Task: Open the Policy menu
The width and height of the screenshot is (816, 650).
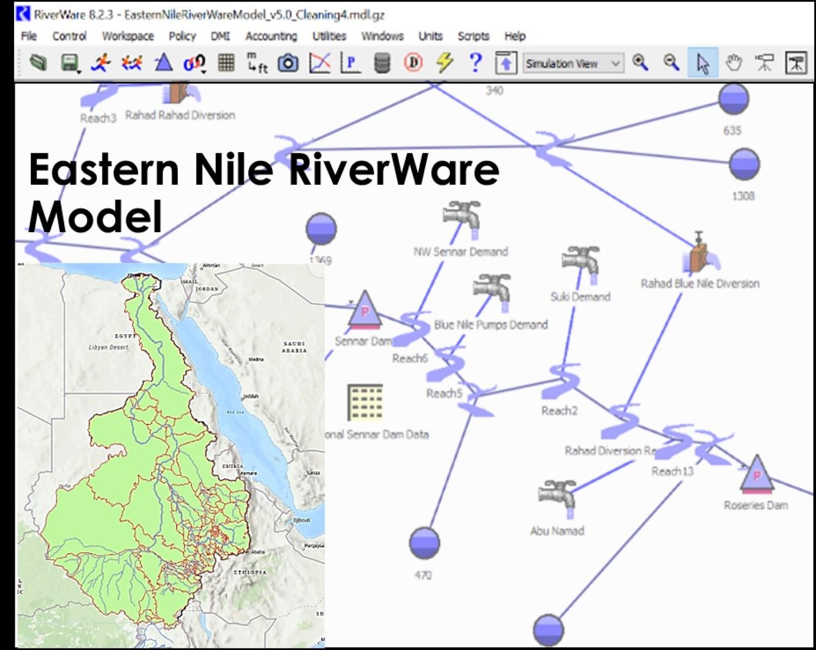Action: pos(182,36)
